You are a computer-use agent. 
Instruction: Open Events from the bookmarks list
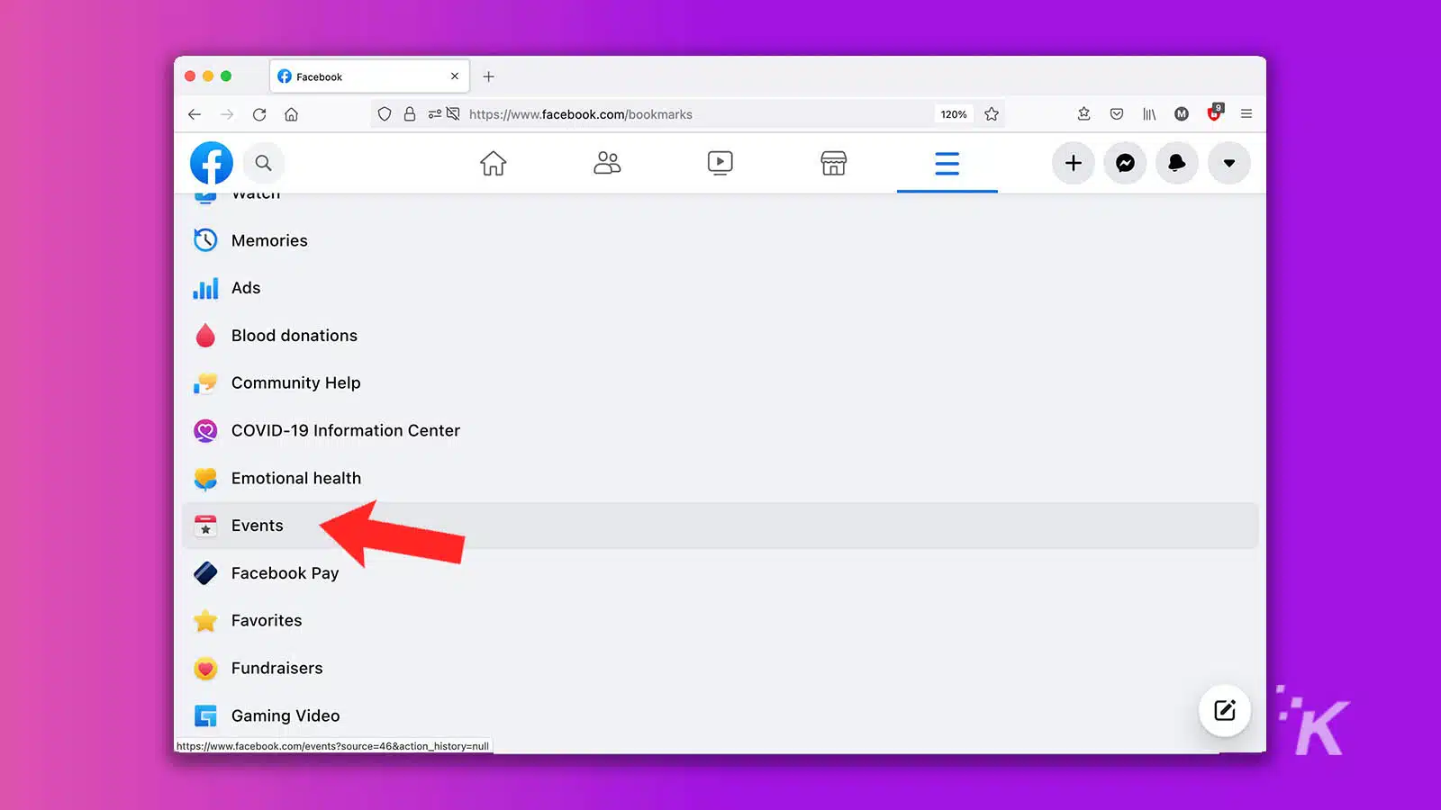click(x=258, y=526)
